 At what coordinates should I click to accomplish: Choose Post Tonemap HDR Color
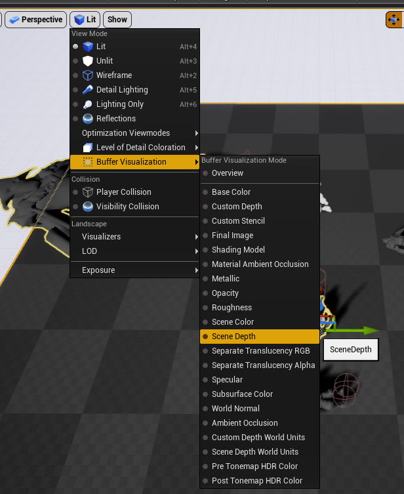pos(260,481)
